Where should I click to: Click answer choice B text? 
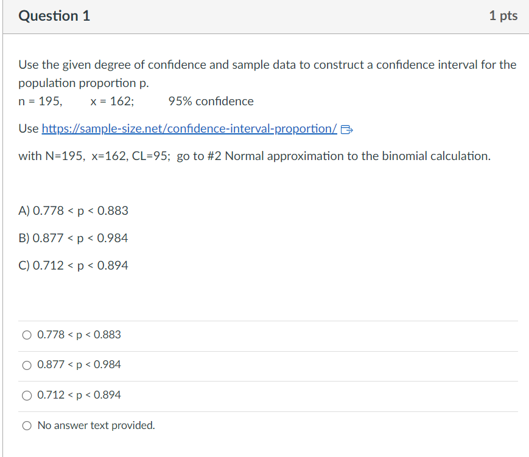click(73, 238)
